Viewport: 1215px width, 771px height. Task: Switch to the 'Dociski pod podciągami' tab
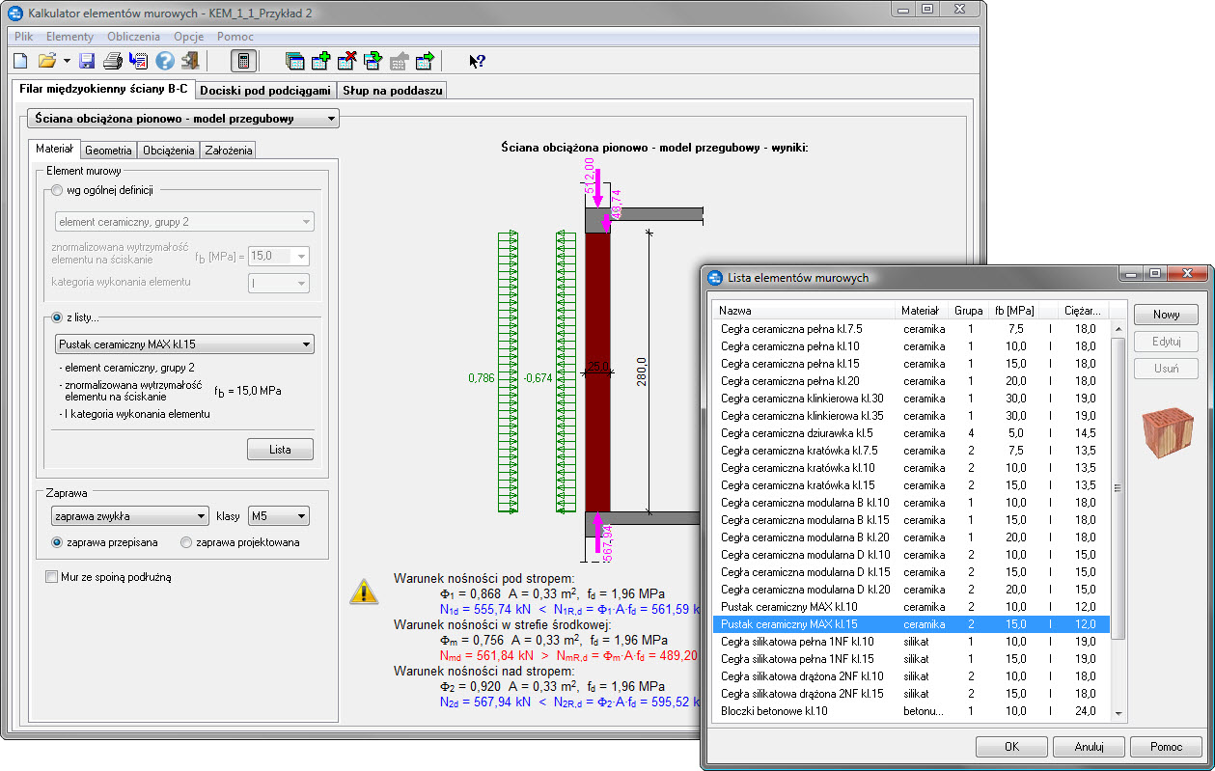(265, 90)
